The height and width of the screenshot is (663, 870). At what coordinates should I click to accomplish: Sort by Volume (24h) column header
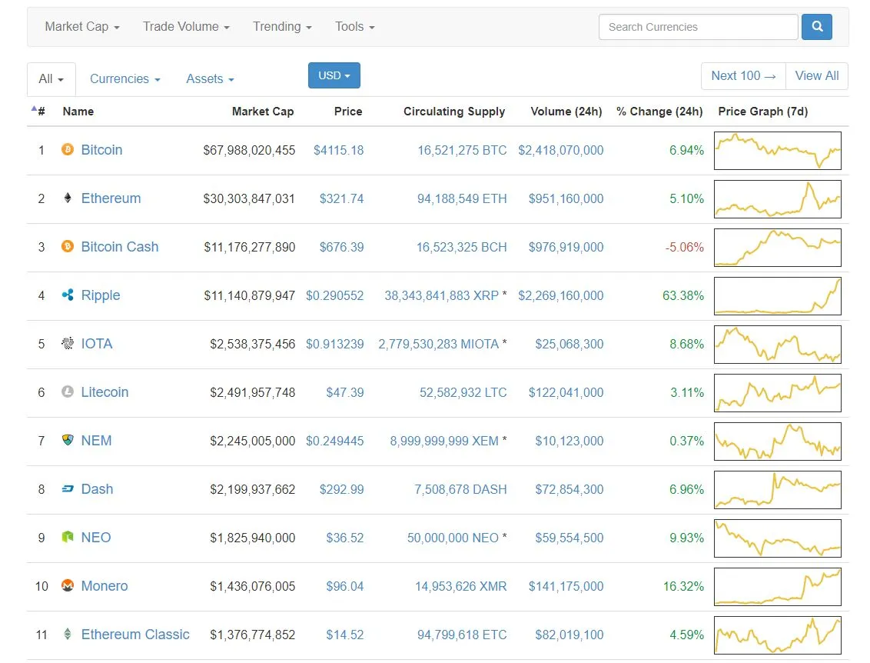[x=566, y=111]
